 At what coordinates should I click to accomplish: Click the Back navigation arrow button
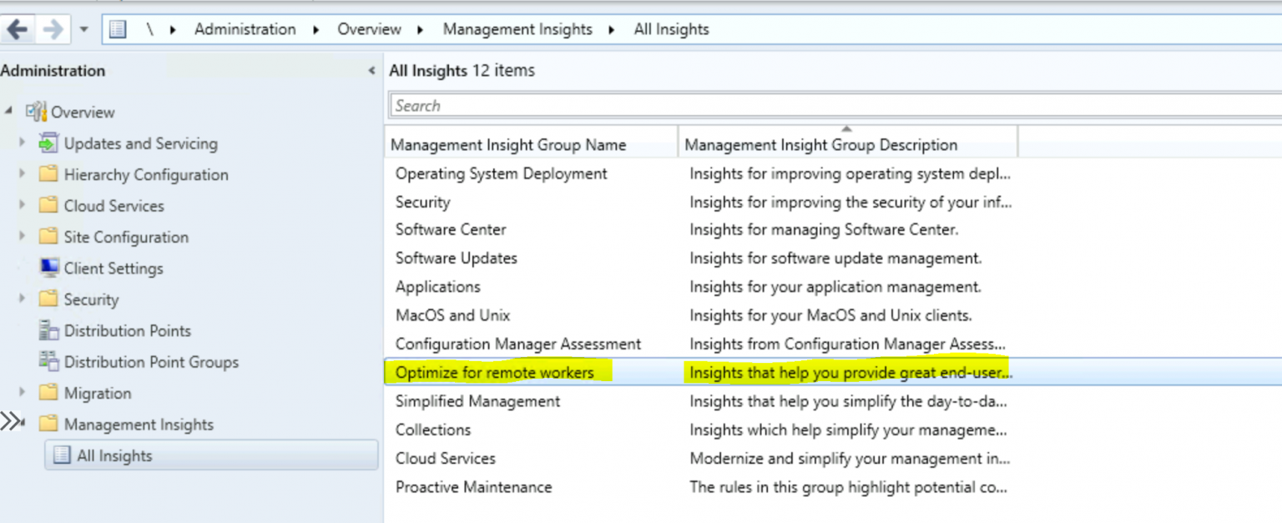tap(17, 28)
